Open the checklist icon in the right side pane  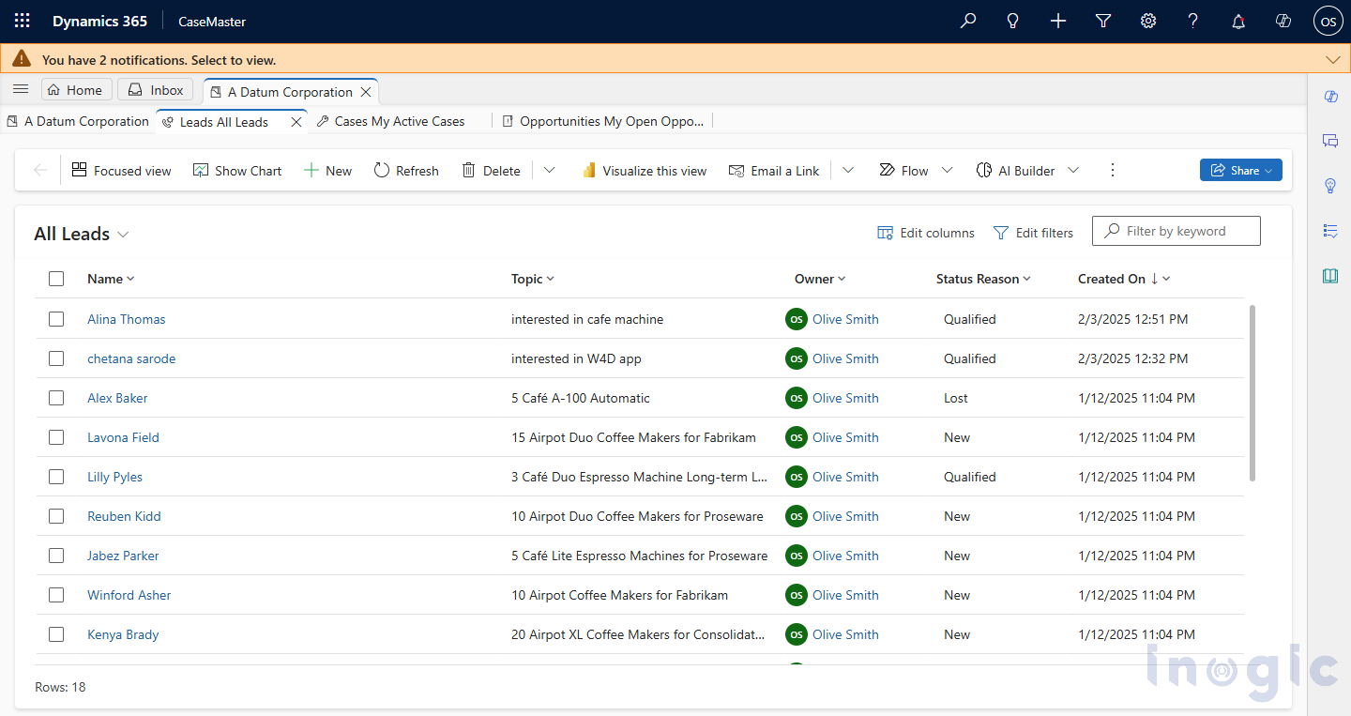pos(1330,231)
